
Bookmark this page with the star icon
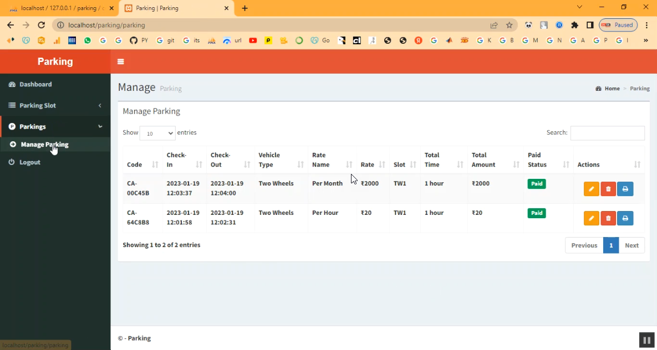[509, 25]
